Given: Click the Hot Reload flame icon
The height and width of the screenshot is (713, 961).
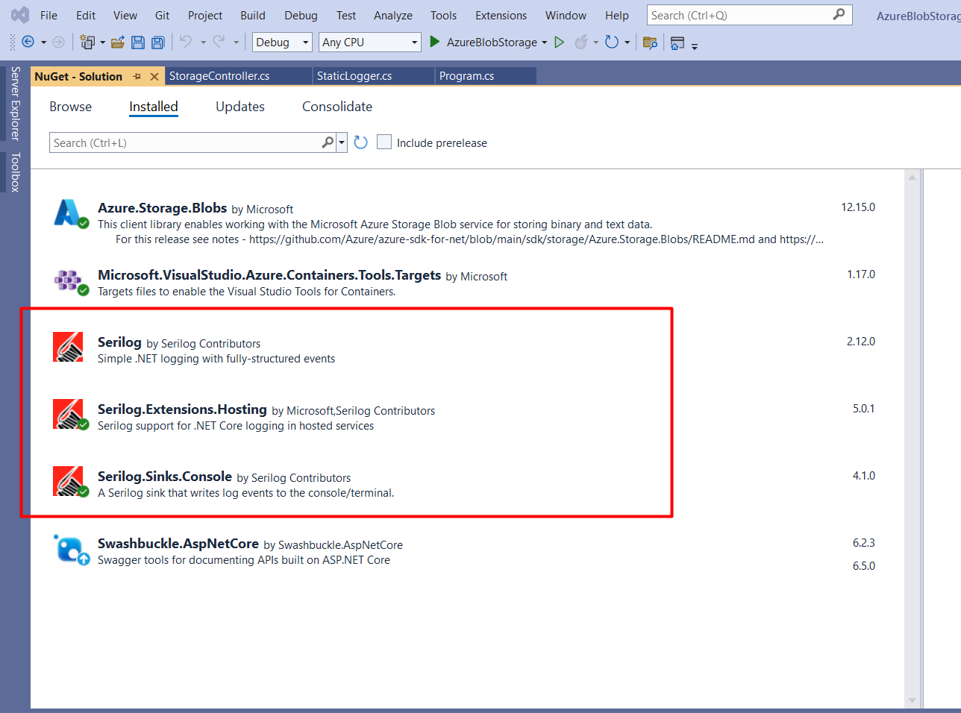Looking at the screenshot, I should pyautogui.click(x=581, y=43).
